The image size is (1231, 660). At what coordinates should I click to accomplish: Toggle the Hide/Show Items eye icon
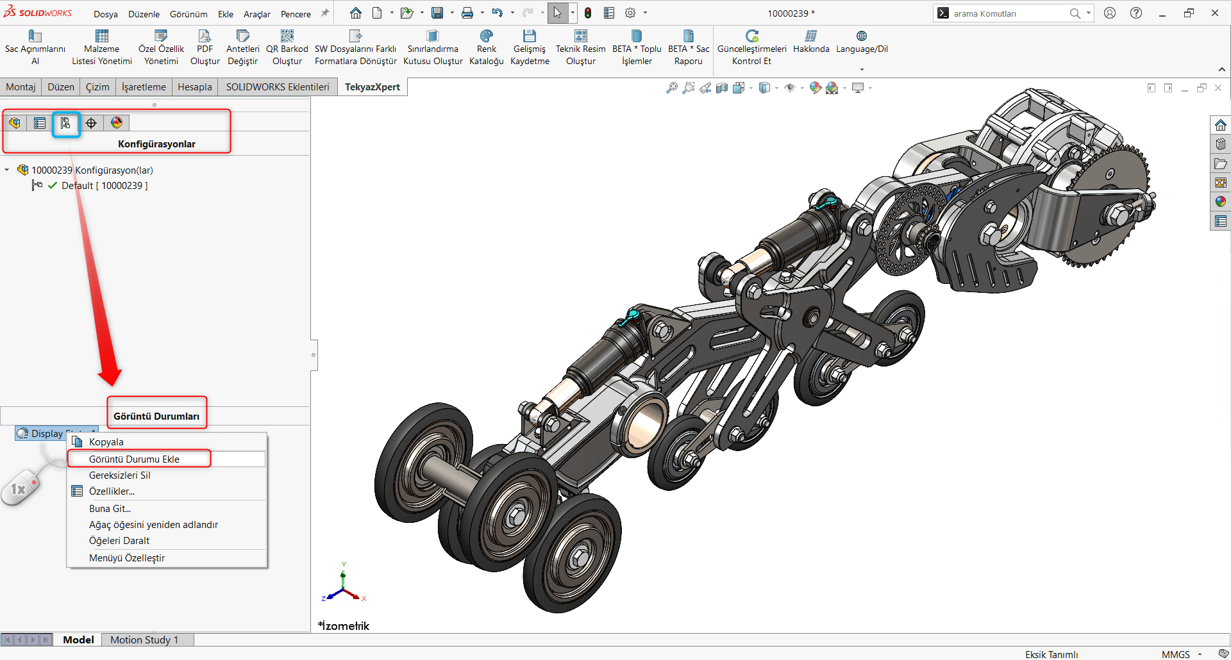click(790, 88)
